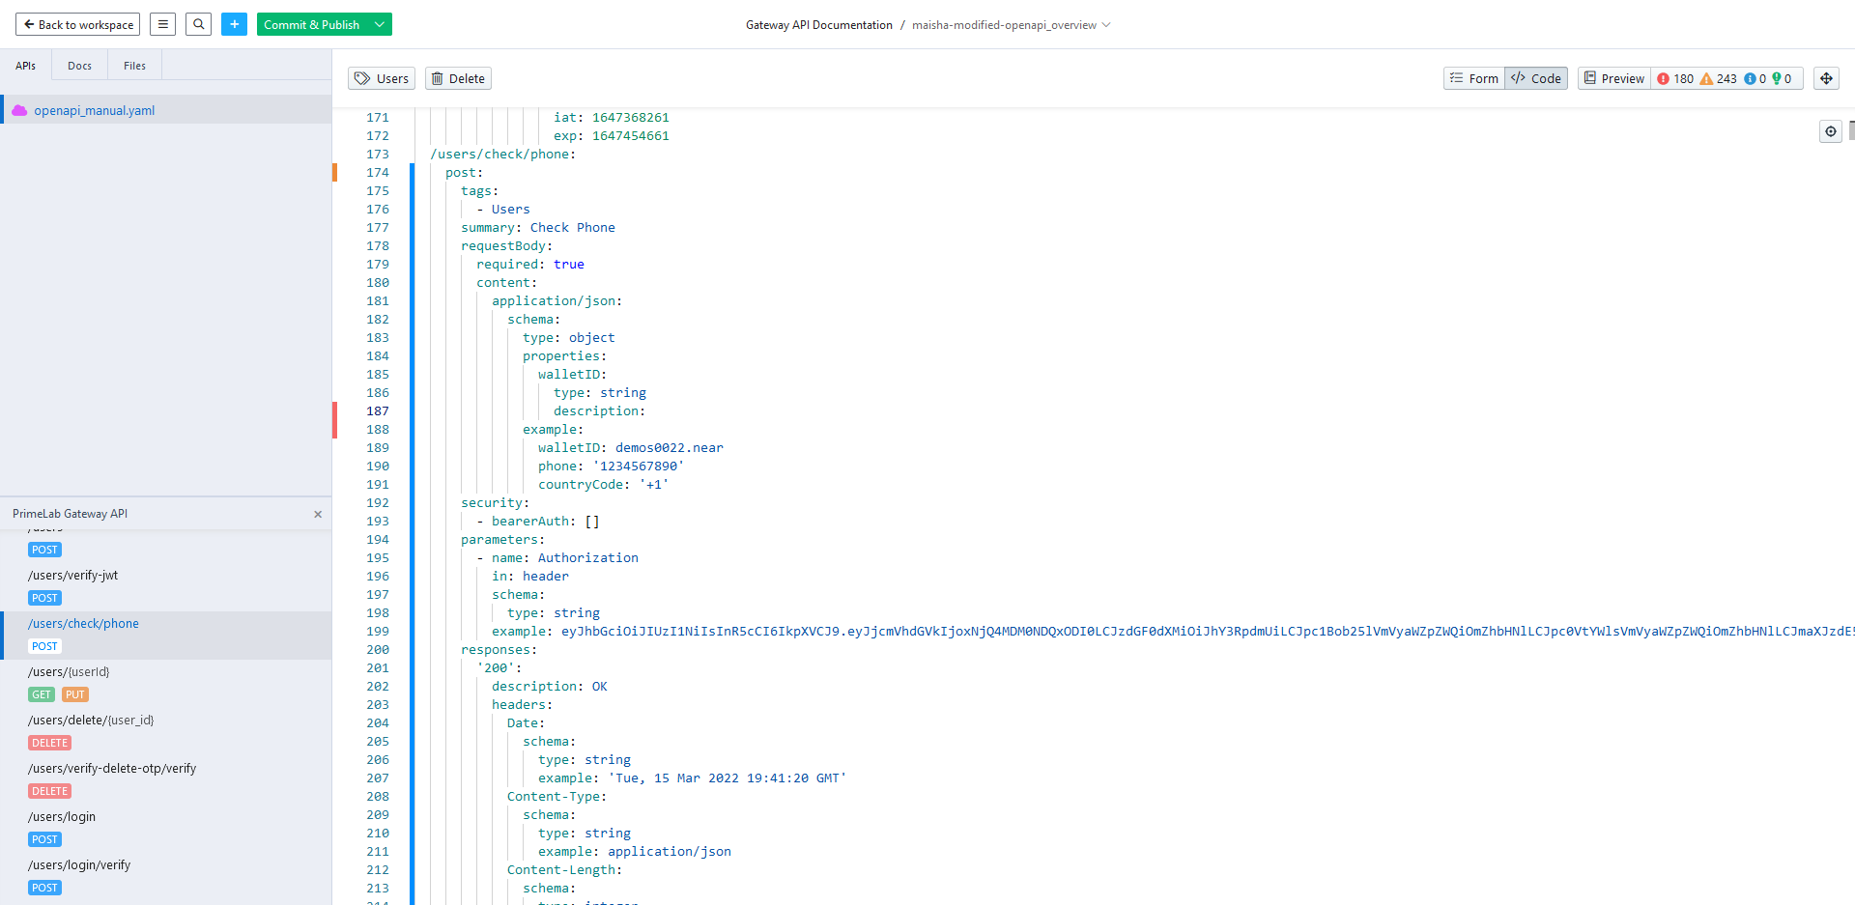Click the PrimeLab Gateway API panel title
The height and width of the screenshot is (905, 1855).
point(70,514)
